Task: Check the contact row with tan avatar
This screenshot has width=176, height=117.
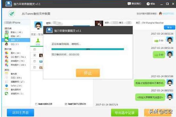Action: point(35,67)
